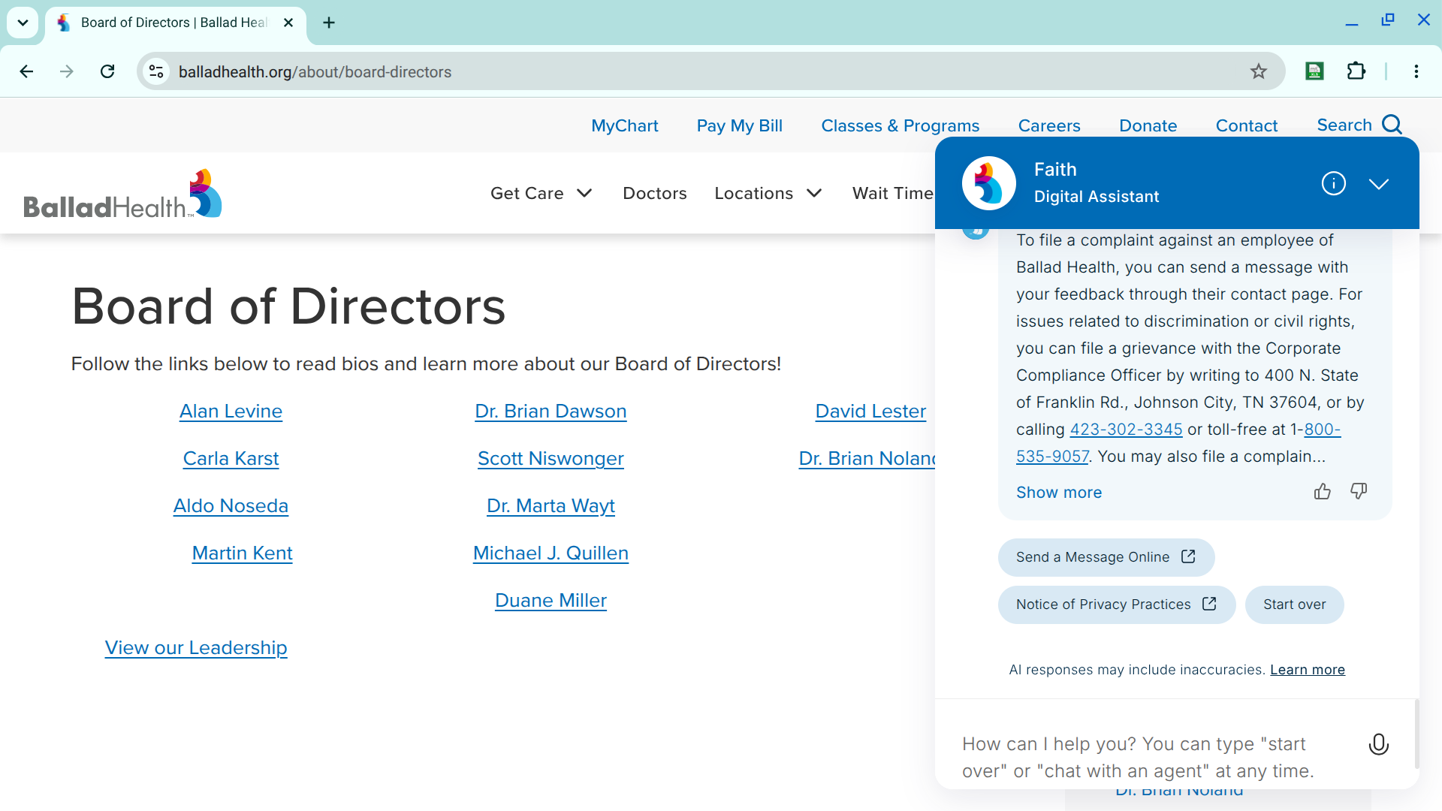Screen dimensions: 1442x811
Task: Open a new browser tab
Action: pos(329,23)
